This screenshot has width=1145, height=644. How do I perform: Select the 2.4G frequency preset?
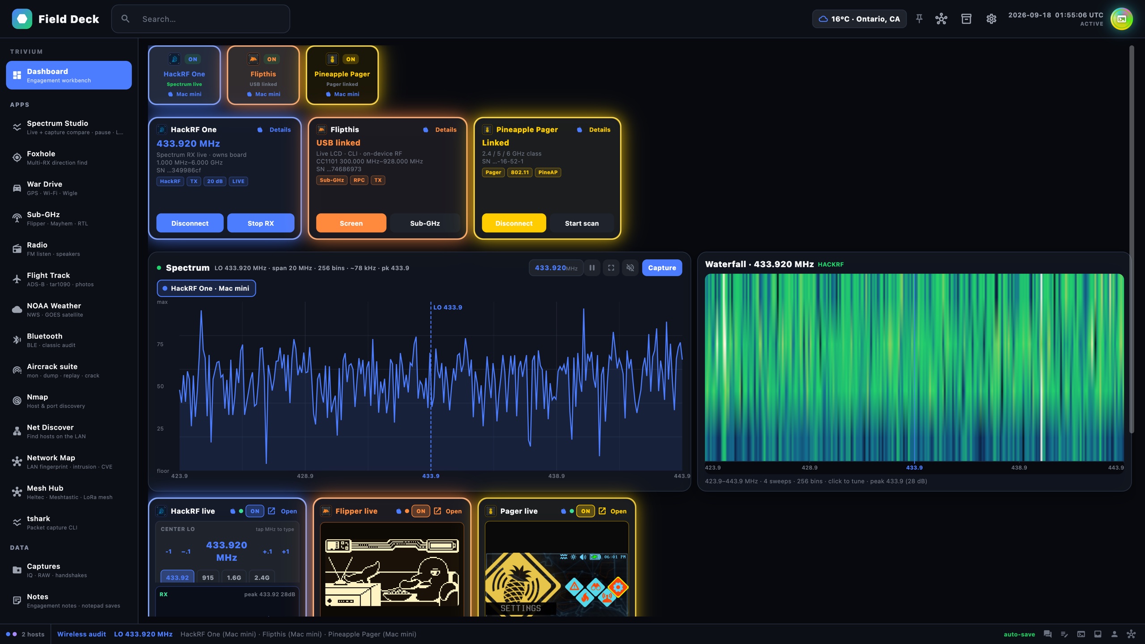tap(262, 577)
